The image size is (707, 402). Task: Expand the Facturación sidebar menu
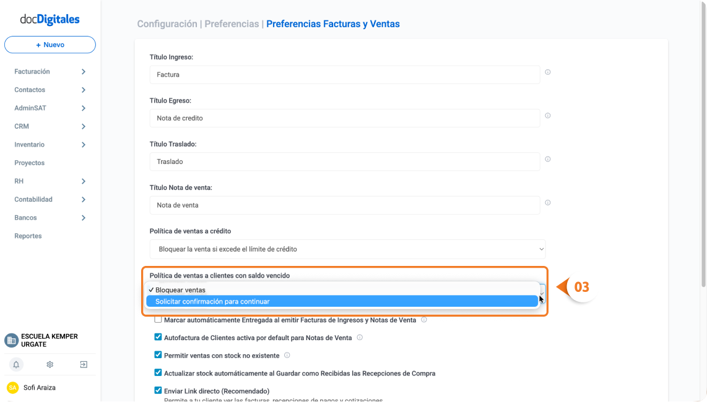pyautogui.click(x=50, y=72)
